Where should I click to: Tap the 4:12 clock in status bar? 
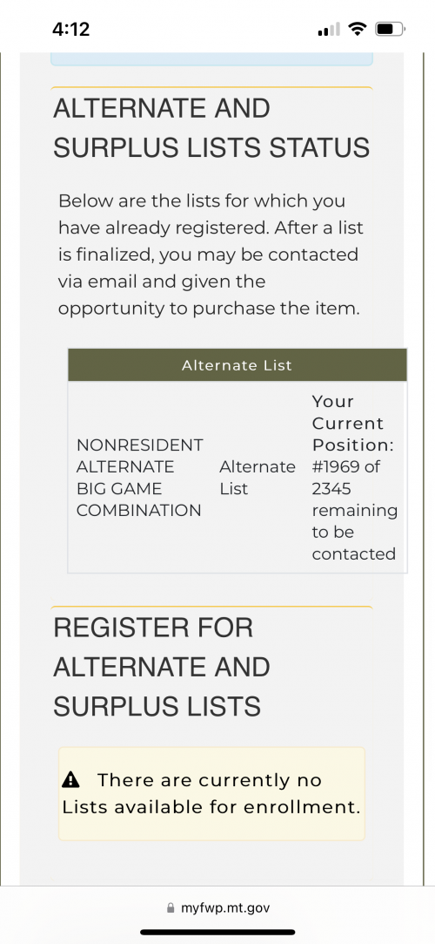(70, 29)
